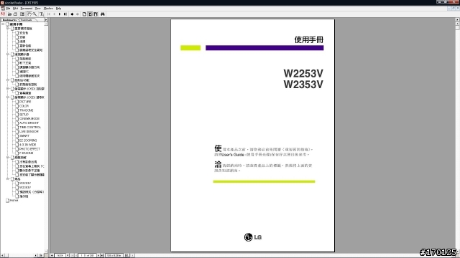460x258 pixels.
Task: Open the TIME CONTROL bookmark
Action: [x=30, y=128]
